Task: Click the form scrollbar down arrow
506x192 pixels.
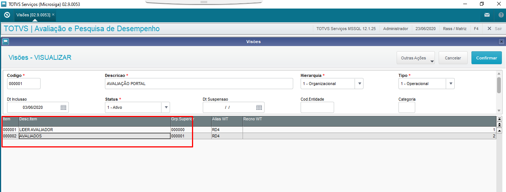Action: [x=499, y=110]
